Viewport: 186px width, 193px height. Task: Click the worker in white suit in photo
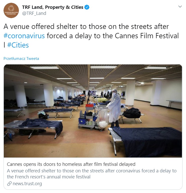point(114,108)
